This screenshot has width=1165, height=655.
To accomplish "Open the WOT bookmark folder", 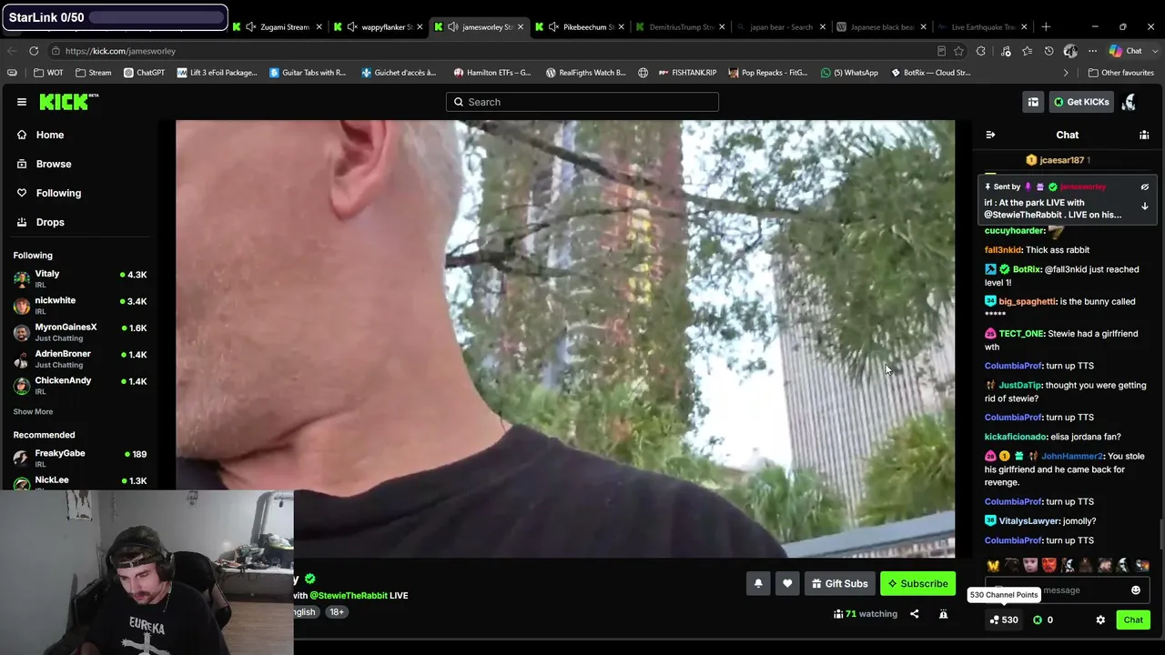I will tap(48, 73).
